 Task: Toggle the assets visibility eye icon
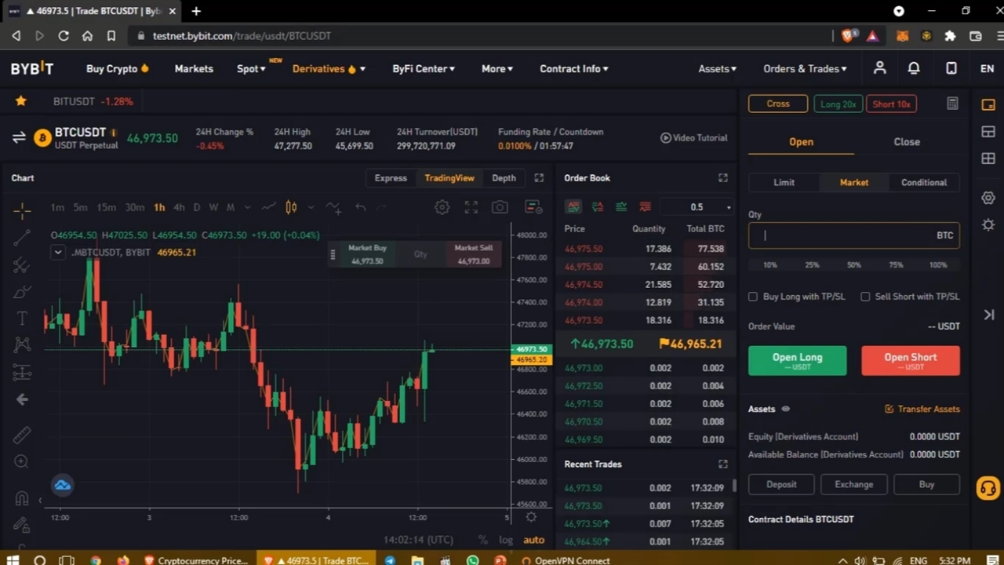[785, 409]
